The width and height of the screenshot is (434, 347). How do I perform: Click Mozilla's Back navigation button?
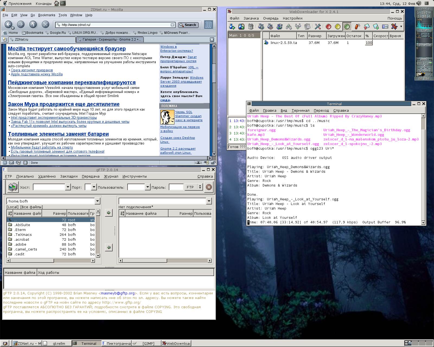coord(8,24)
